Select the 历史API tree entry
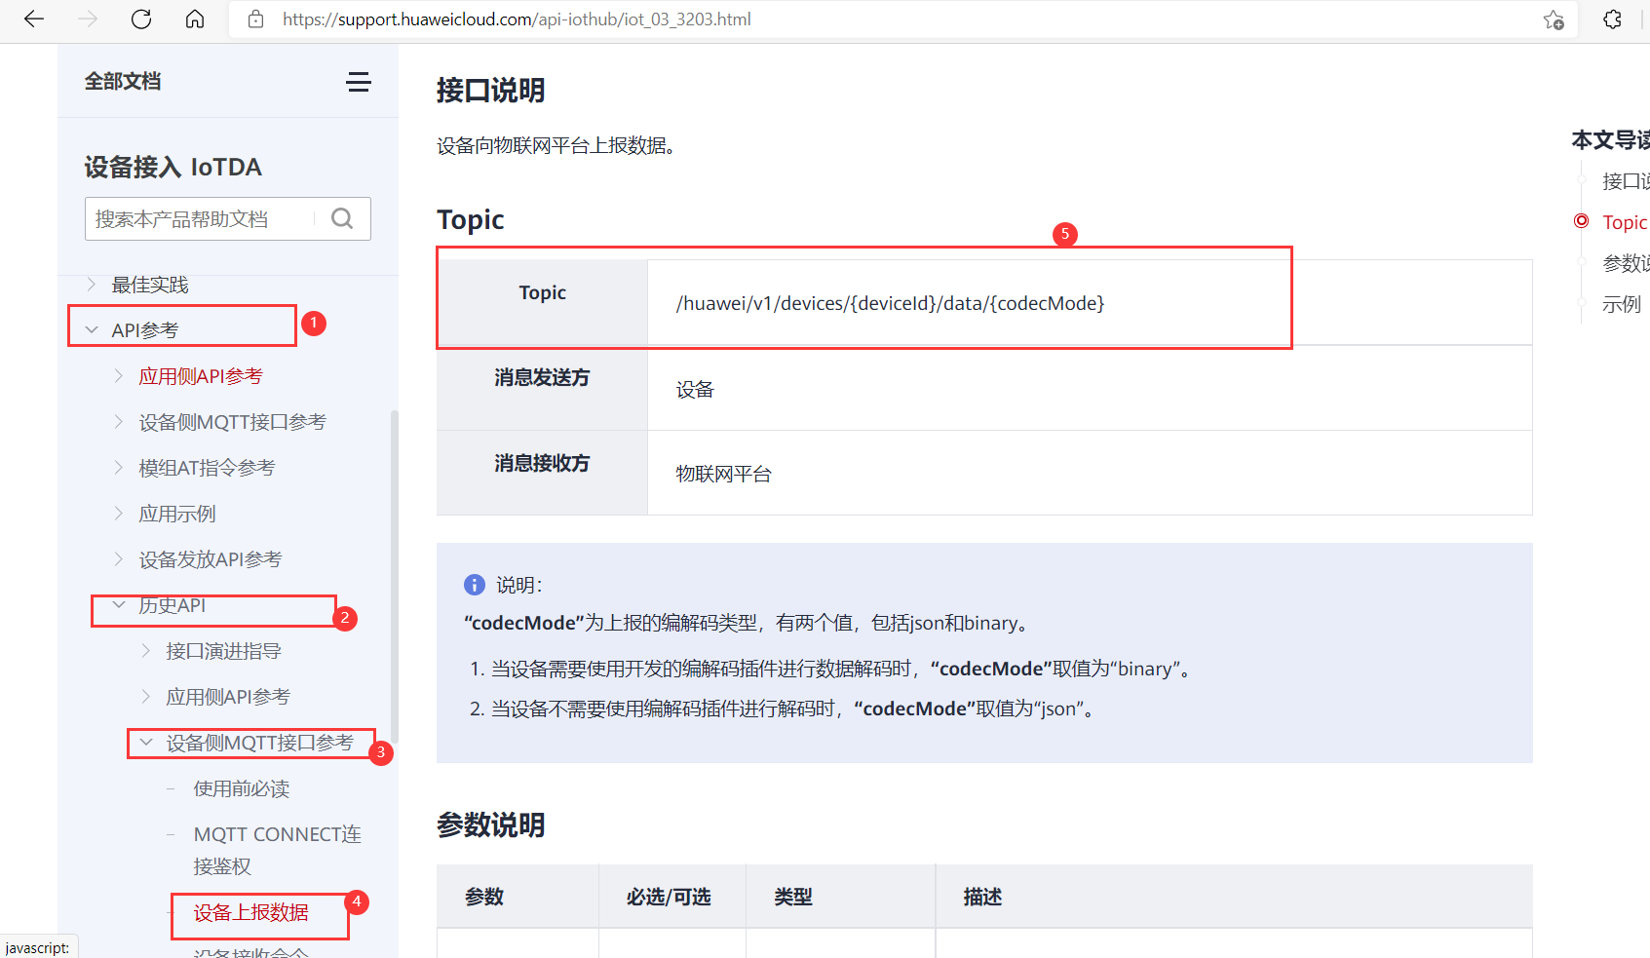 pos(173,605)
